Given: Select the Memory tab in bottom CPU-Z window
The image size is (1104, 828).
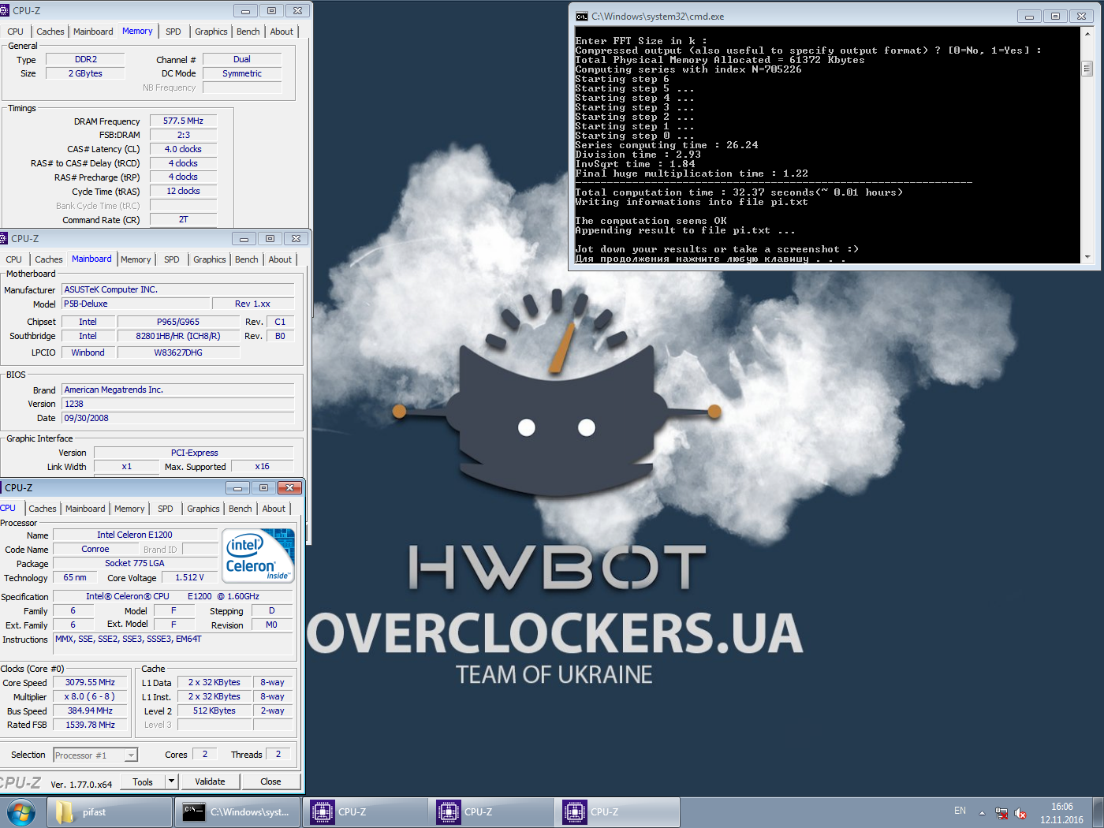Looking at the screenshot, I should (129, 509).
